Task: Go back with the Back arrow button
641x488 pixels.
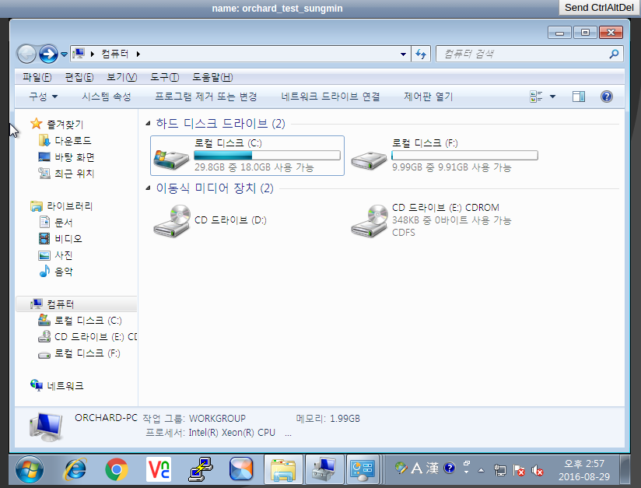Action: (27, 54)
